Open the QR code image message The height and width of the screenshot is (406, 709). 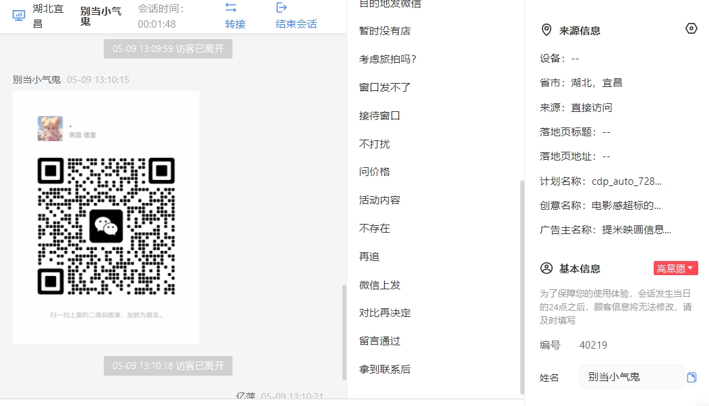click(106, 217)
